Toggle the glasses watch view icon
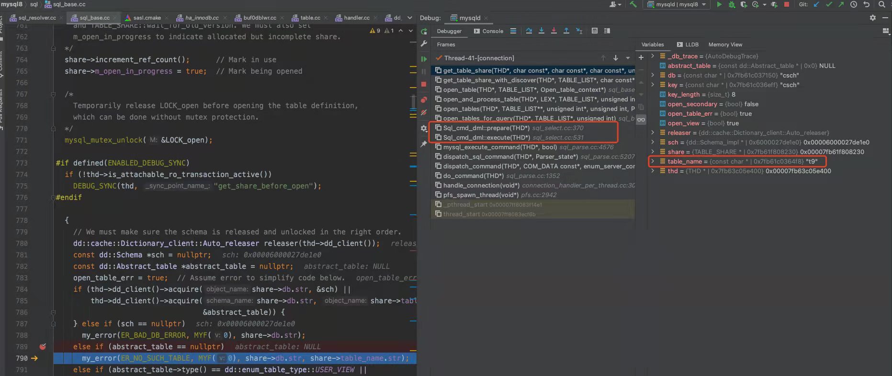The image size is (892, 376). click(x=641, y=120)
